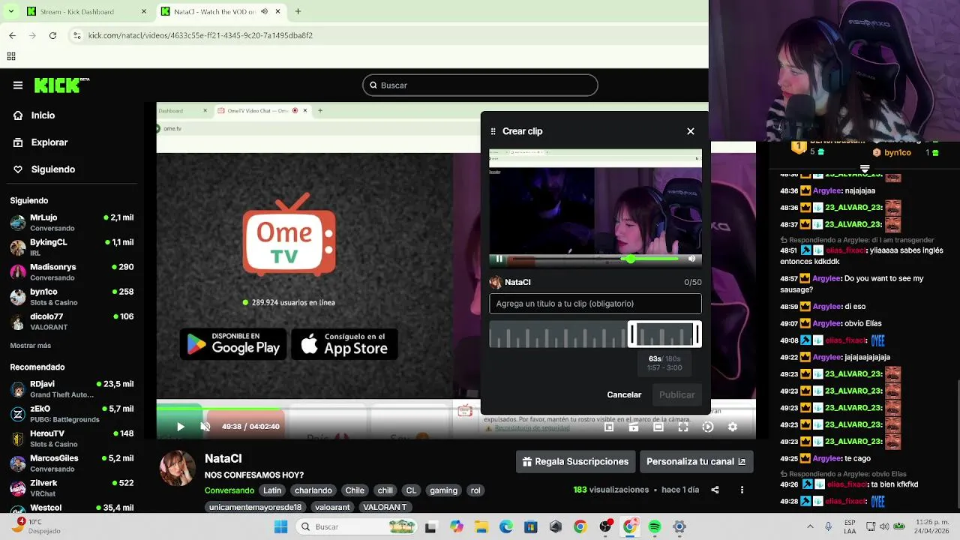Screen dimensions: 960x540
Task: Open BykingCL channel in sidebar
Action: pyautogui.click(x=72, y=247)
